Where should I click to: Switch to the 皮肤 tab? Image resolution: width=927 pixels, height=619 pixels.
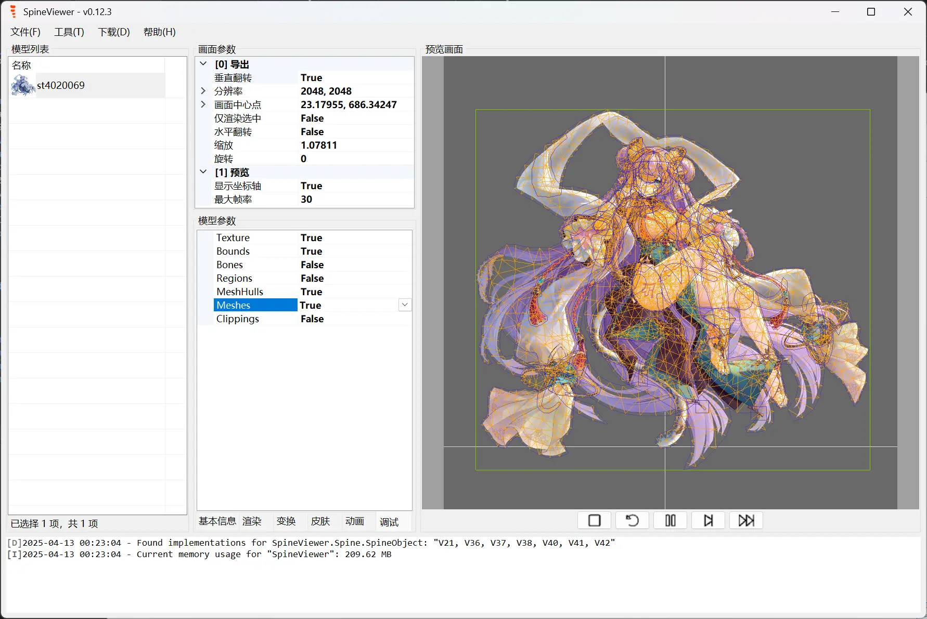click(x=320, y=521)
